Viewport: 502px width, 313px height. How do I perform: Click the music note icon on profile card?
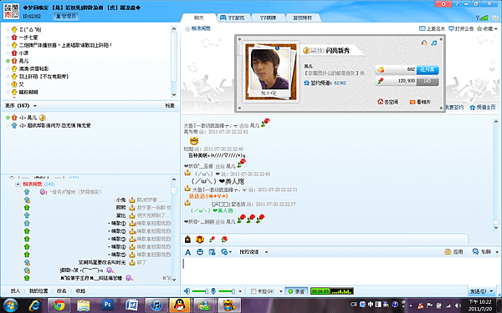pos(433,43)
